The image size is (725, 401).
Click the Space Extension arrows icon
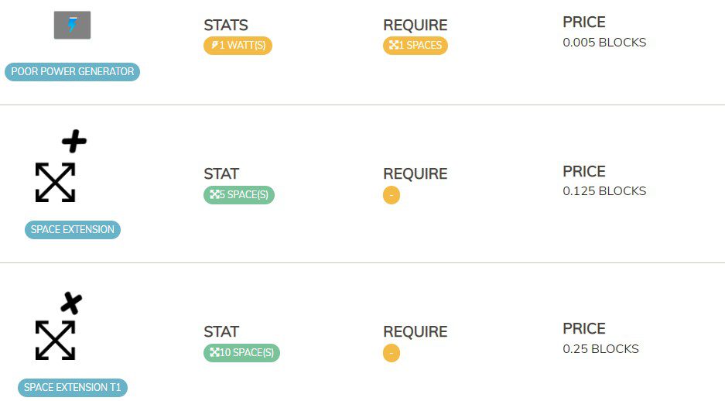[55, 183]
